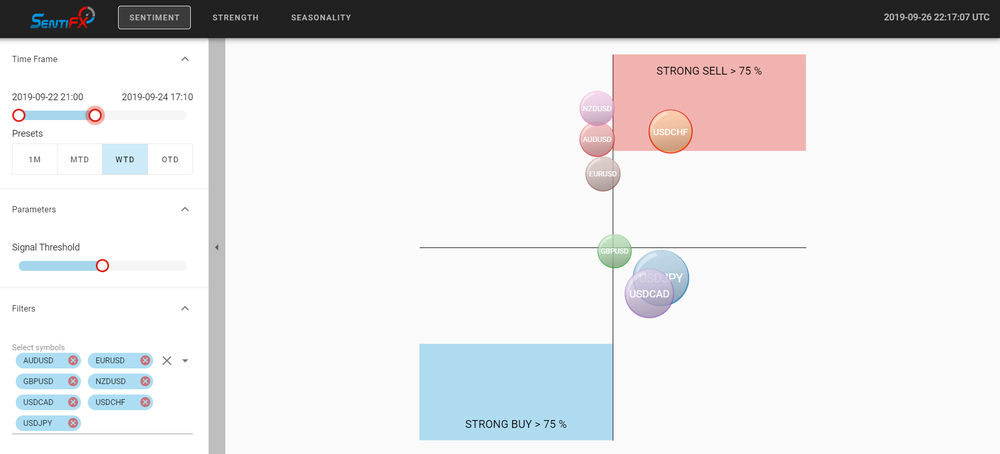Image resolution: width=1000 pixels, height=454 pixels.
Task: Click the Signal Threshold slider handle
Action: click(102, 266)
